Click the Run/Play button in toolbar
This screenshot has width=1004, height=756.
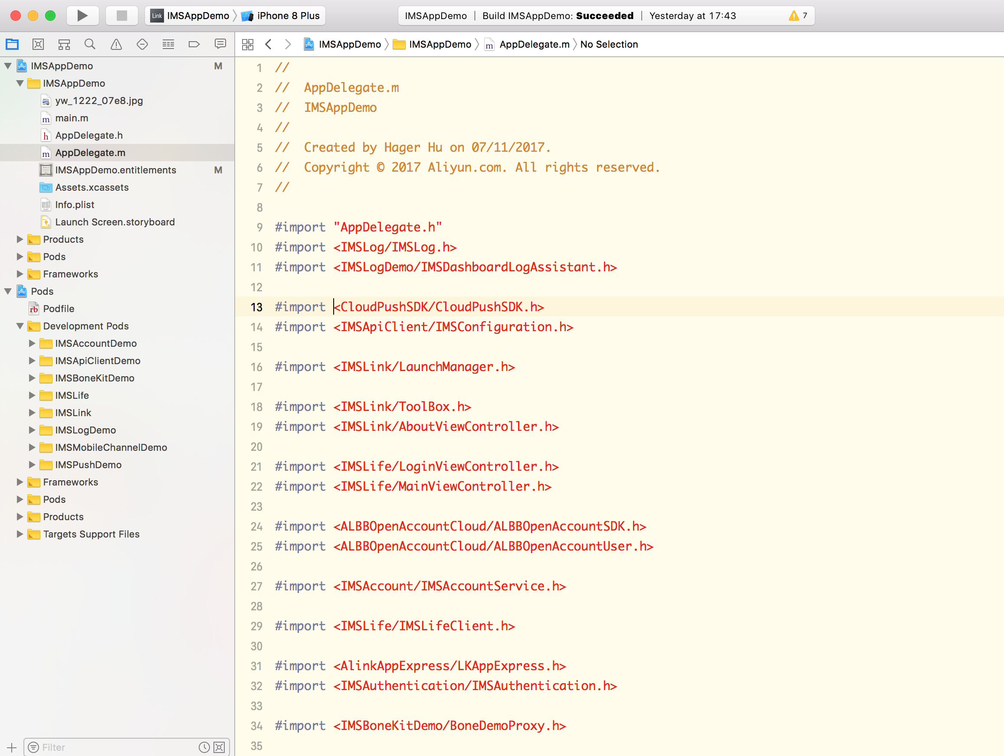(x=82, y=15)
